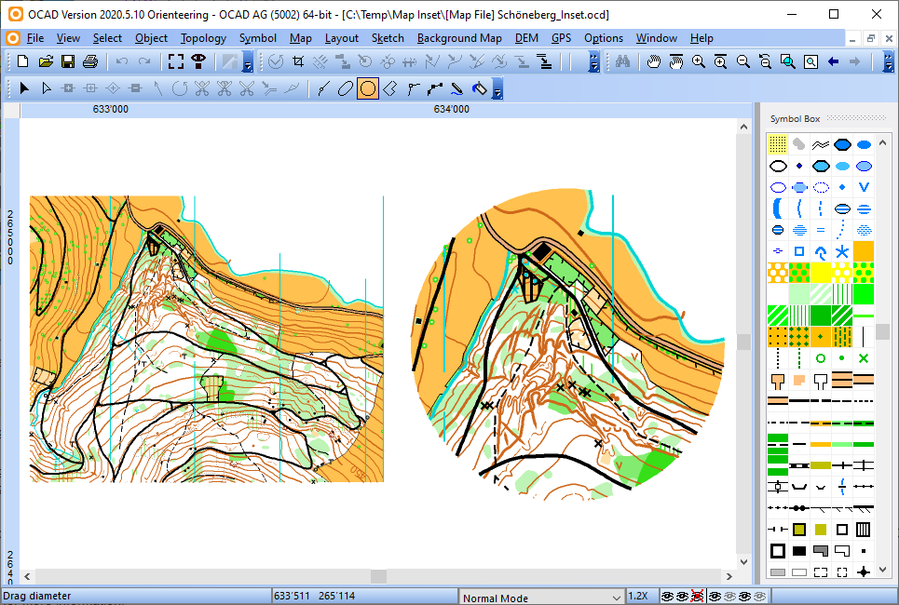
Task: Click the 1.2X zoom level in status bar
Action: click(638, 597)
